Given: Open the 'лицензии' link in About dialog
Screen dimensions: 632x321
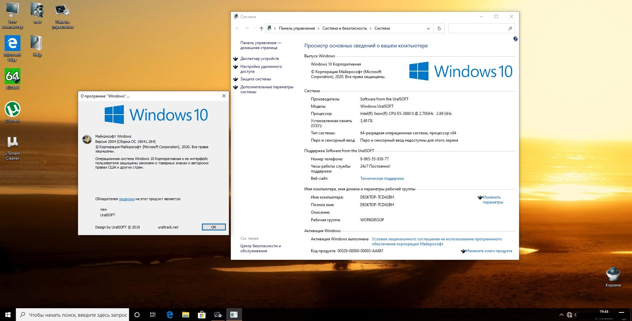Looking at the screenshot, I should pos(127,199).
